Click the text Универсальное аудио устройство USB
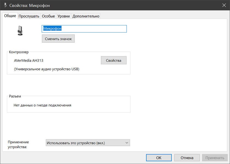This screenshot has height=164, width=230. point(47,69)
